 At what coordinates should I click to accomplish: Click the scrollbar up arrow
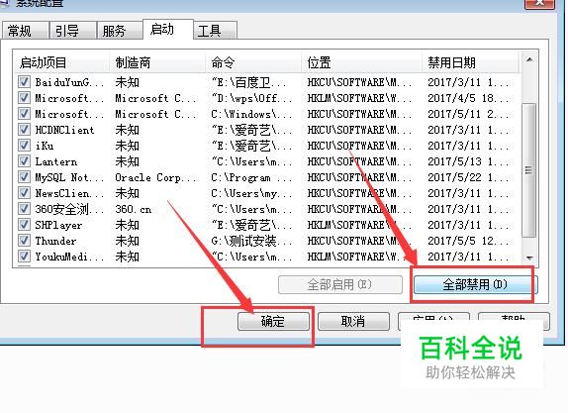[529, 59]
